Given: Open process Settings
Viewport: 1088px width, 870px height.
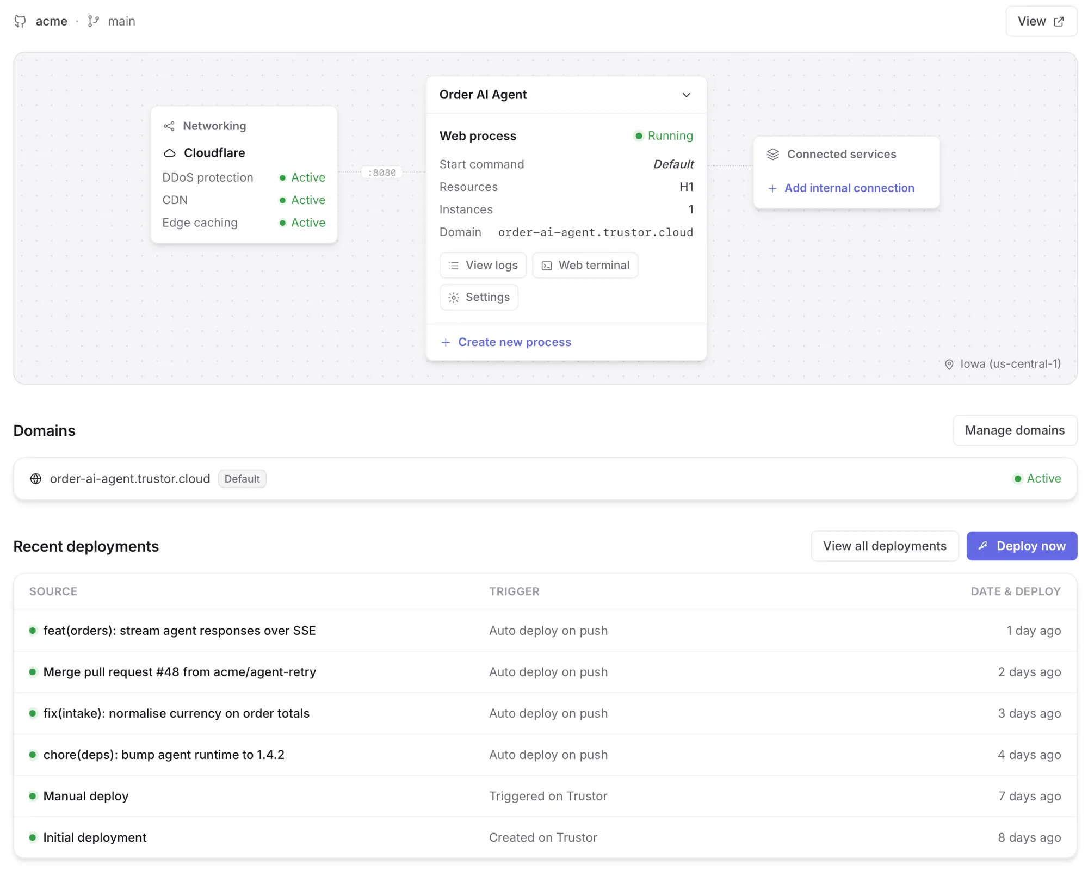Looking at the screenshot, I should click(x=479, y=298).
